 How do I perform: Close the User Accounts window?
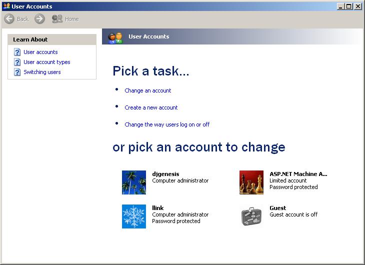(x=358, y=6)
